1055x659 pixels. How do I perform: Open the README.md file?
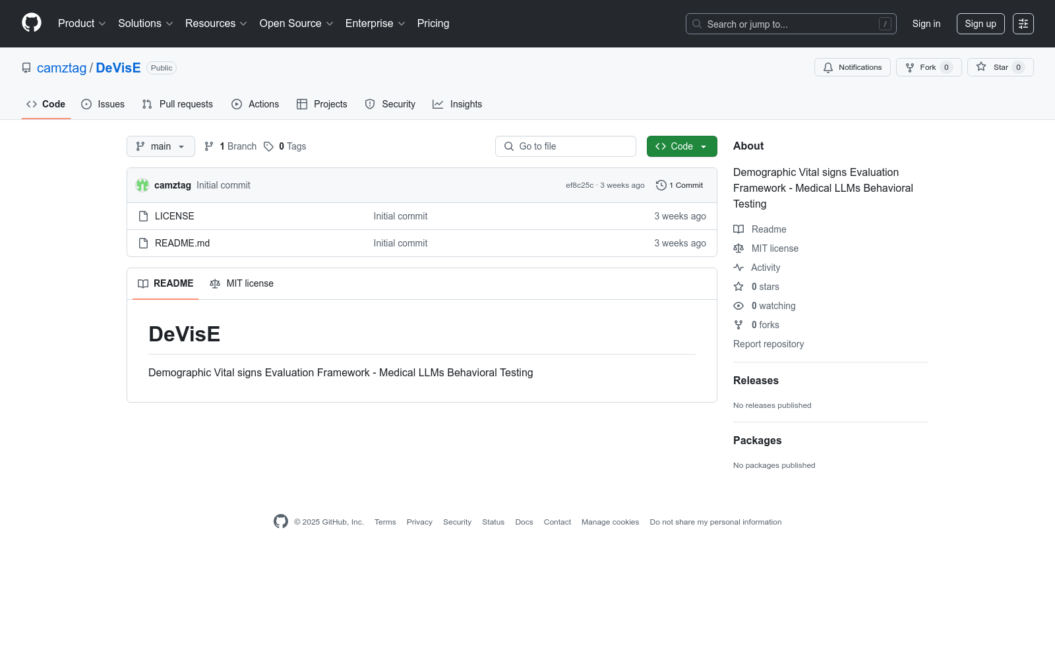click(183, 243)
